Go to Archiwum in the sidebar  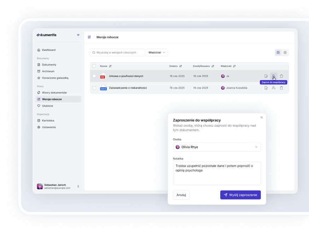(x=48, y=71)
